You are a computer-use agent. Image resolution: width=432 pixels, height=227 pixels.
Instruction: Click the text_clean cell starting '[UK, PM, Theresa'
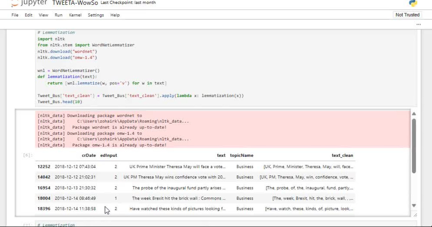tap(306, 177)
